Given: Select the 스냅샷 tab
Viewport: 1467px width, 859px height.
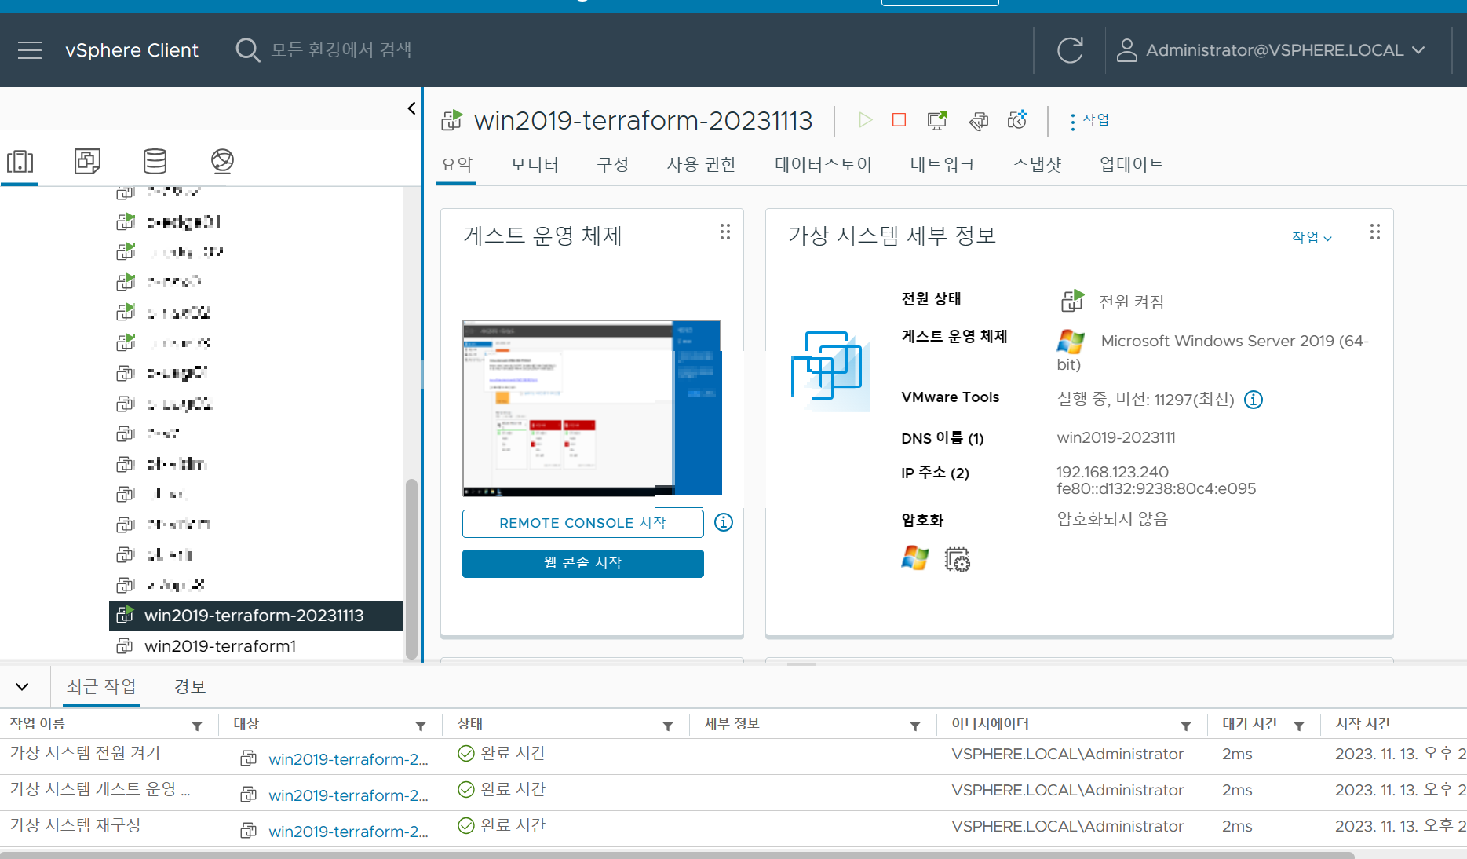Looking at the screenshot, I should point(1037,164).
